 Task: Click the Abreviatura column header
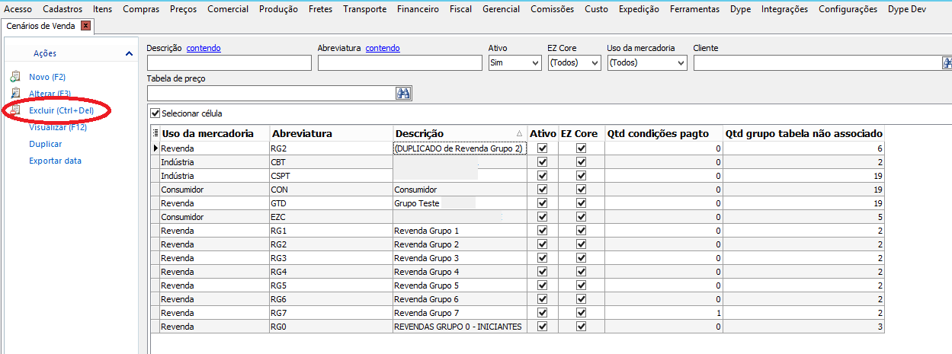331,133
